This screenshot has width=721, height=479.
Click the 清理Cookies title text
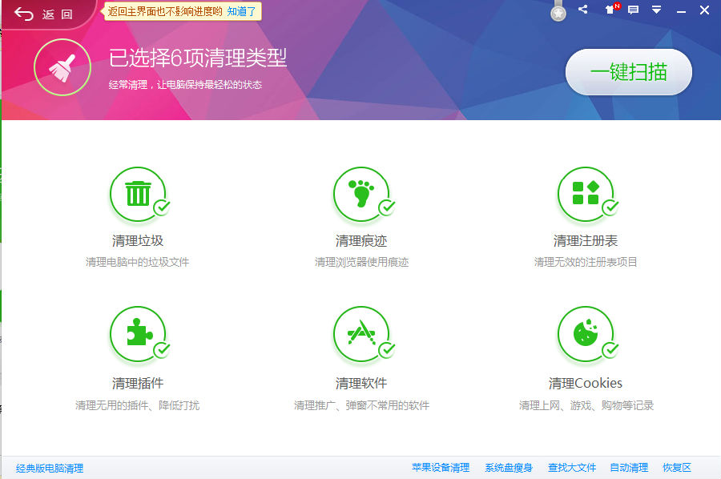click(x=585, y=383)
